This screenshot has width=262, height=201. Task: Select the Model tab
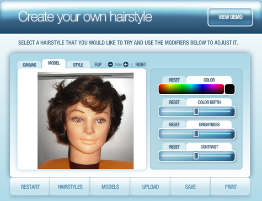(54, 63)
